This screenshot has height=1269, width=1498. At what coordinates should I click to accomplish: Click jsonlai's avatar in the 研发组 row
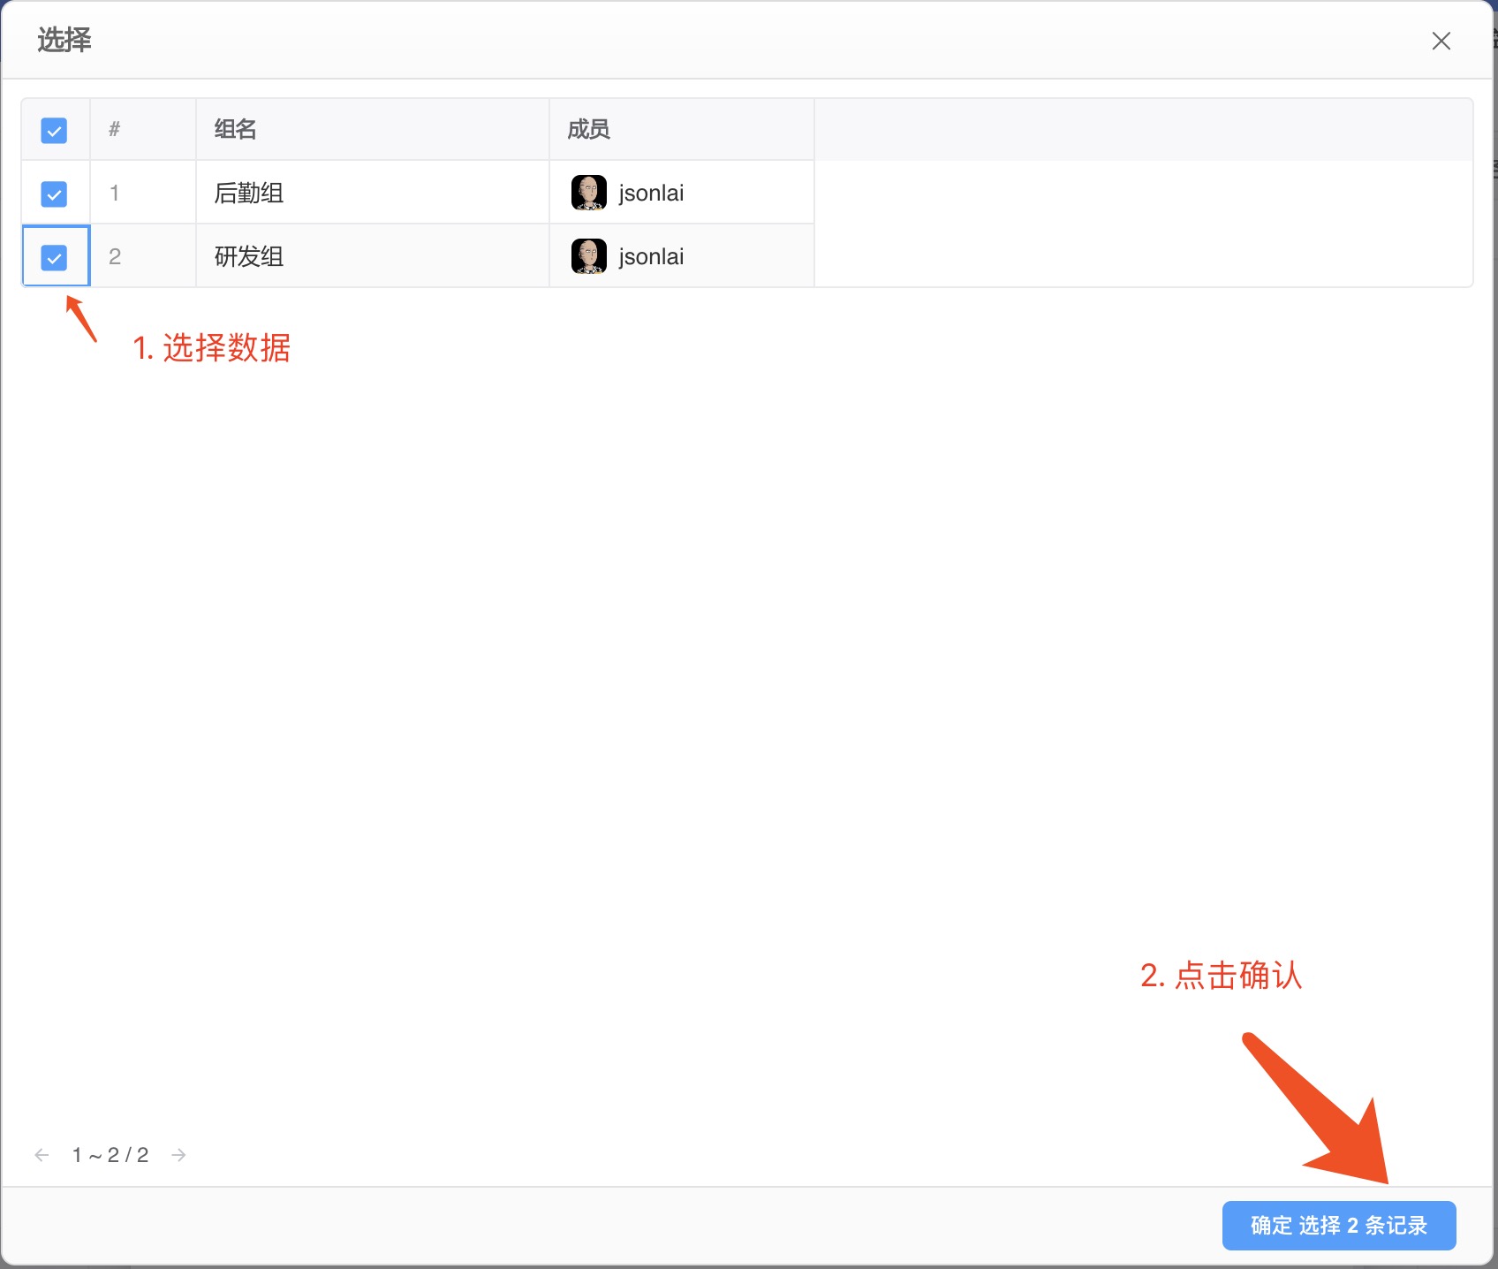coord(587,255)
